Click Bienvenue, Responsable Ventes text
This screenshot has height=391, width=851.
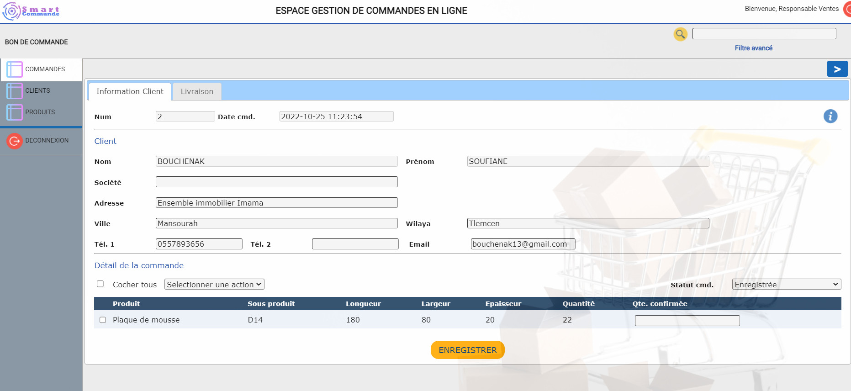click(792, 9)
